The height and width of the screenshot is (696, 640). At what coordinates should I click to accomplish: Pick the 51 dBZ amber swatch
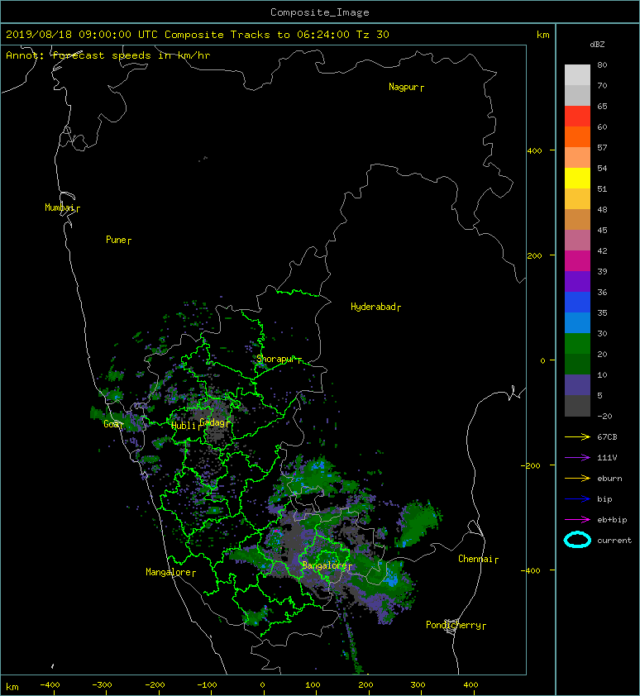(577, 198)
